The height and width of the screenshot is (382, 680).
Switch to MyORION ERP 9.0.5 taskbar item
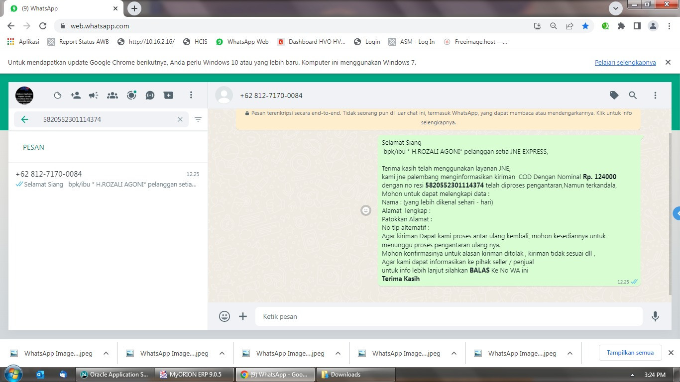pyautogui.click(x=194, y=375)
